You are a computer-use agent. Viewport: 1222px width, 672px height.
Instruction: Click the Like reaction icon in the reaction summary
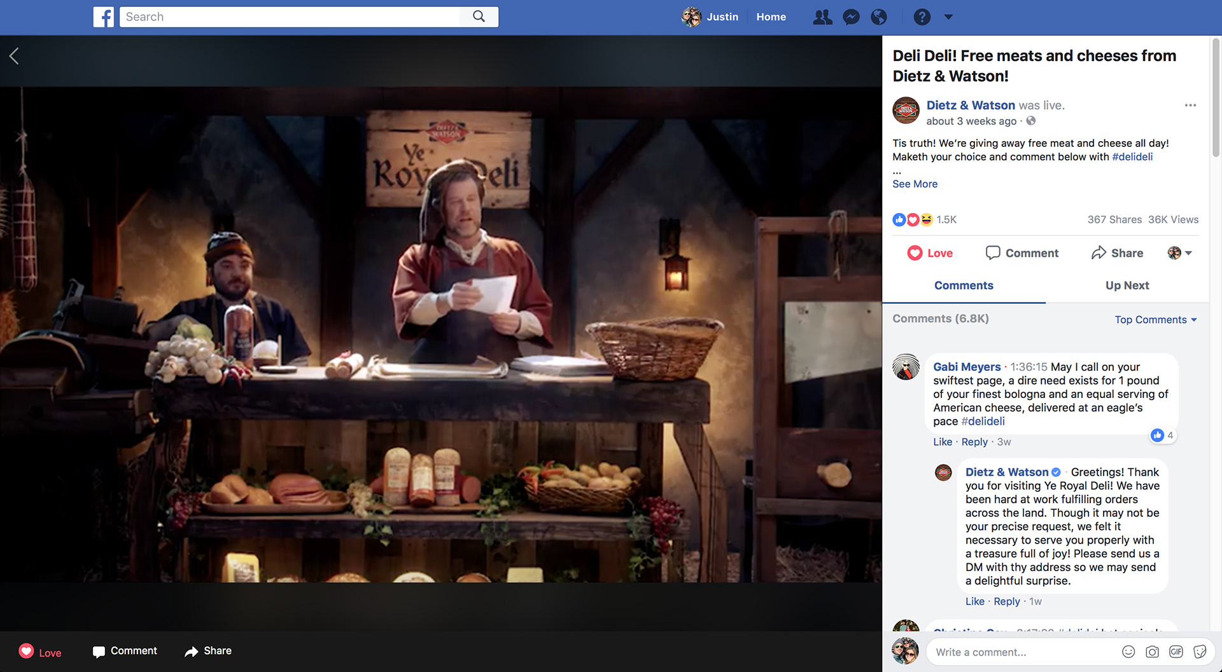pyautogui.click(x=899, y=219)
